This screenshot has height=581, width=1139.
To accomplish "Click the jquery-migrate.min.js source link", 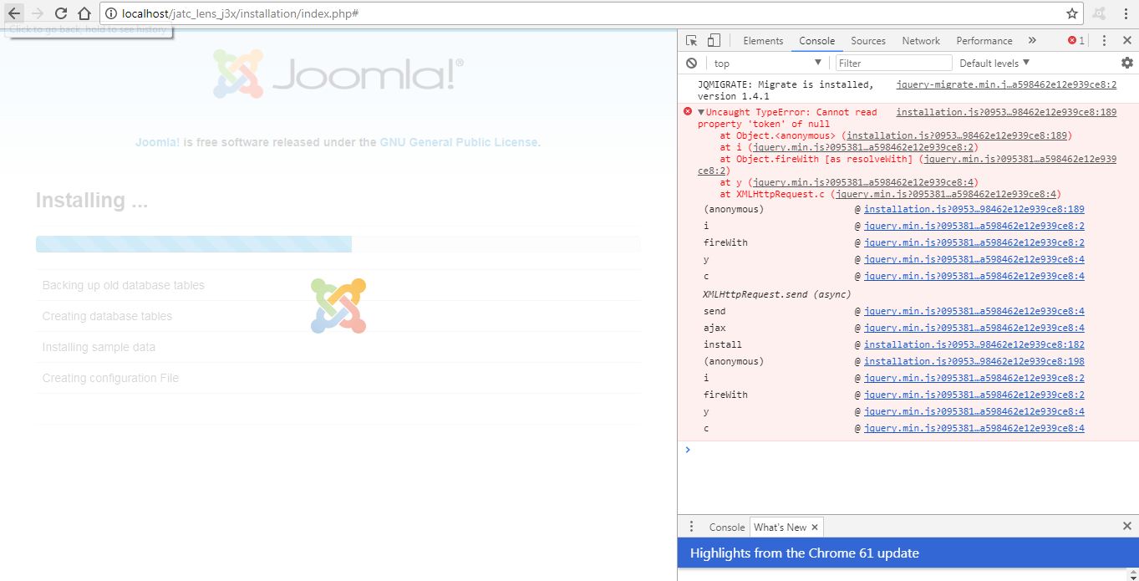I will 1006,84.
